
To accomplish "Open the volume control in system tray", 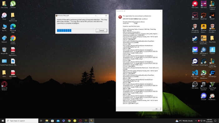I will point(204,121).
